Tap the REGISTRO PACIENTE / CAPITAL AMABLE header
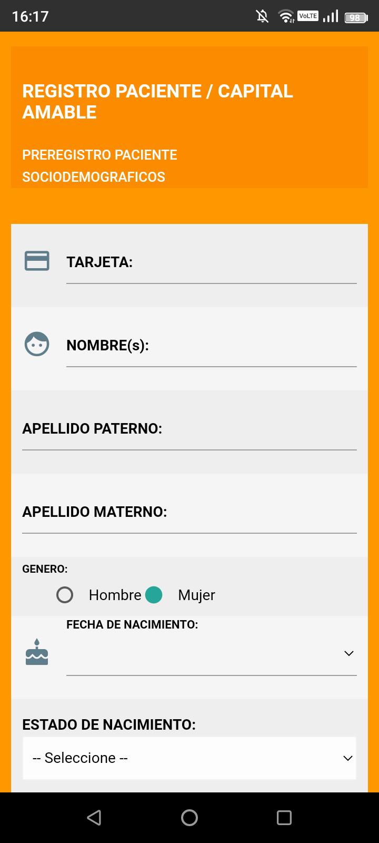This screenshot has width=379, height=843. [157, 102]
